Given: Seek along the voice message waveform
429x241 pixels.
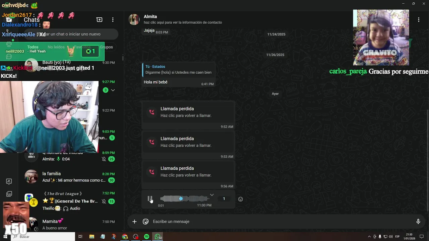Looking at the screenshot, I should pyautogui.click(x=185, y=198).
